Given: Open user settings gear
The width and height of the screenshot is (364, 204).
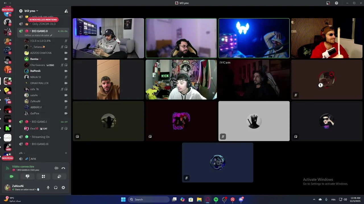Looking at the screenshot, I should click(63, 188).
